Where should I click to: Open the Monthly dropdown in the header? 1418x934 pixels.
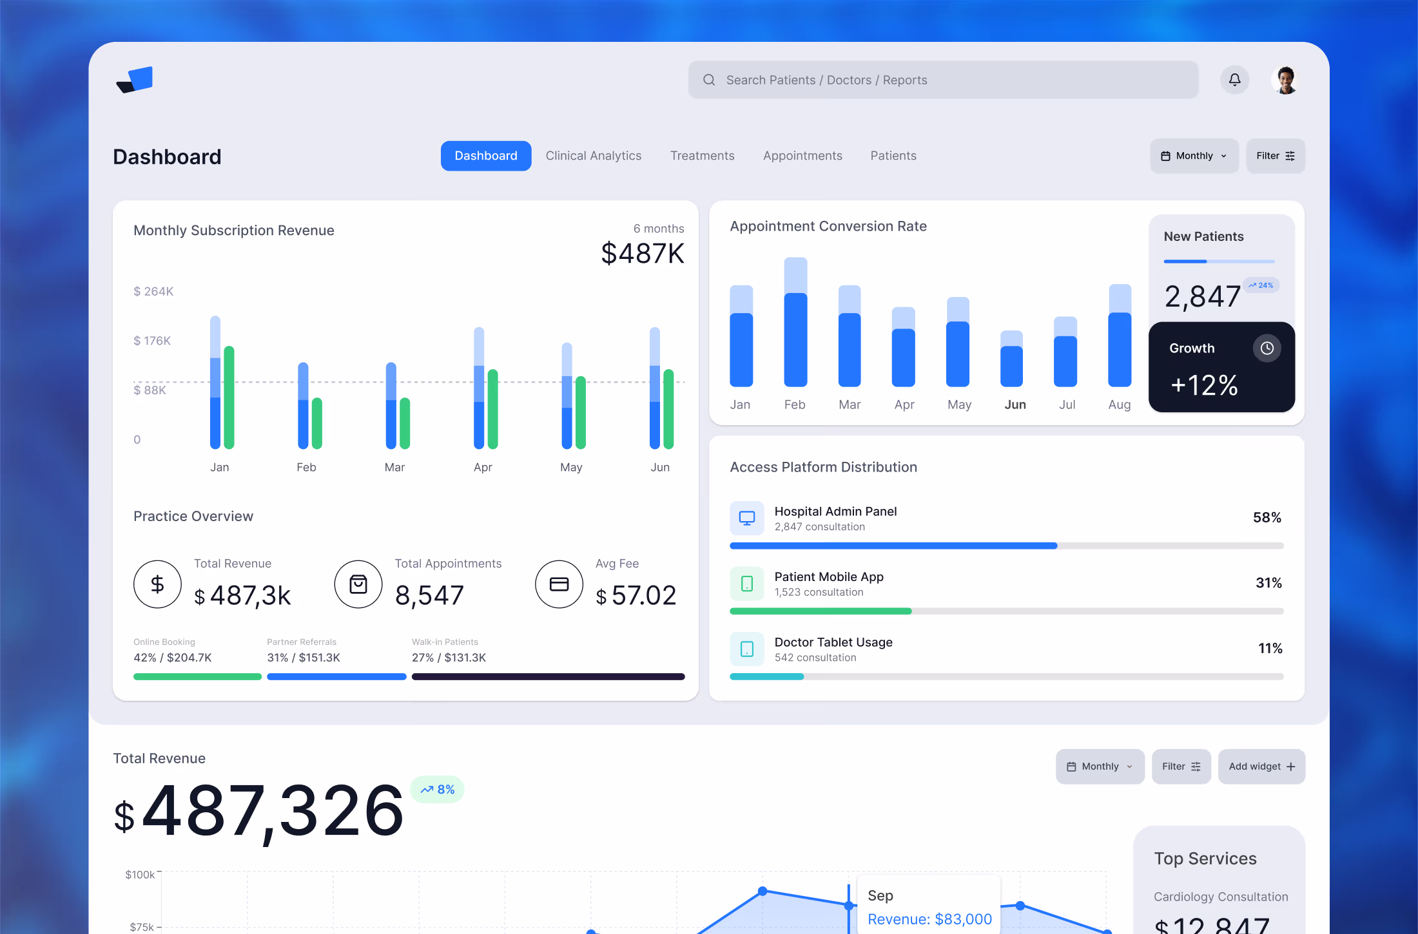point(1194,156)
